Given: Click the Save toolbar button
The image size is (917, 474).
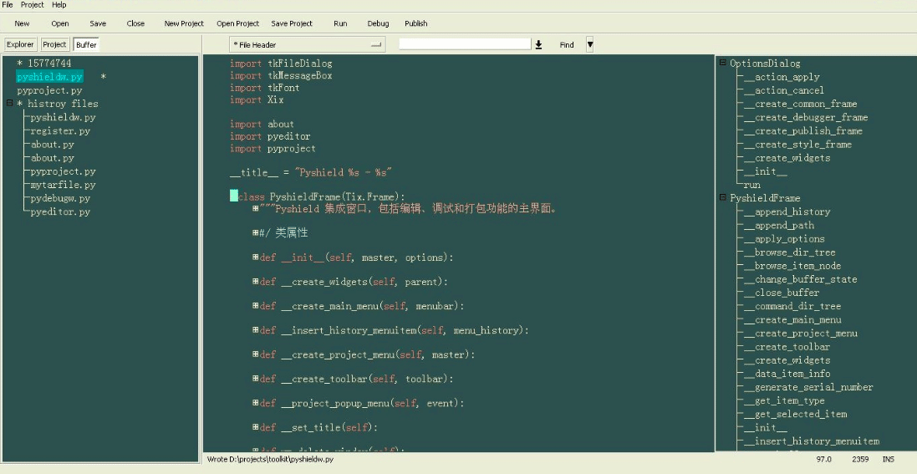Looking at the screenshot, I should (x=98, y=23).
